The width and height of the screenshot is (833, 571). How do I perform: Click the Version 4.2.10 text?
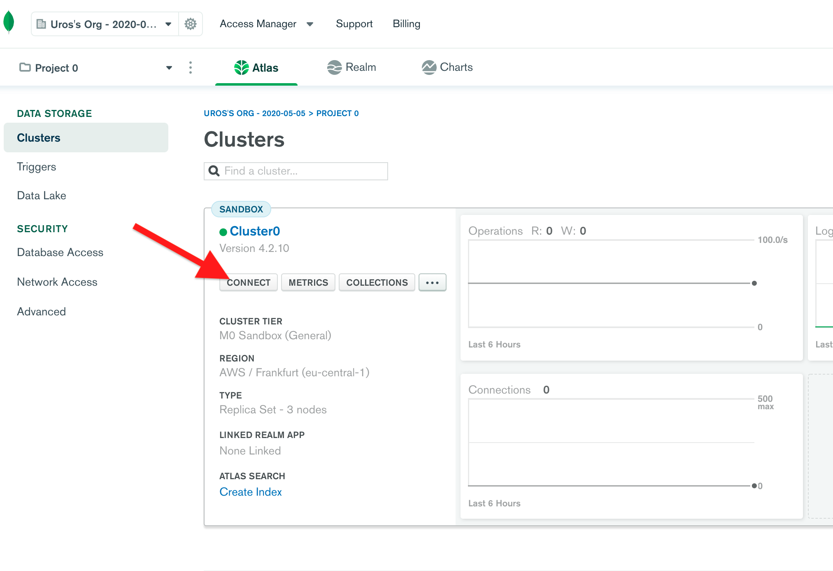pos(254,248)
